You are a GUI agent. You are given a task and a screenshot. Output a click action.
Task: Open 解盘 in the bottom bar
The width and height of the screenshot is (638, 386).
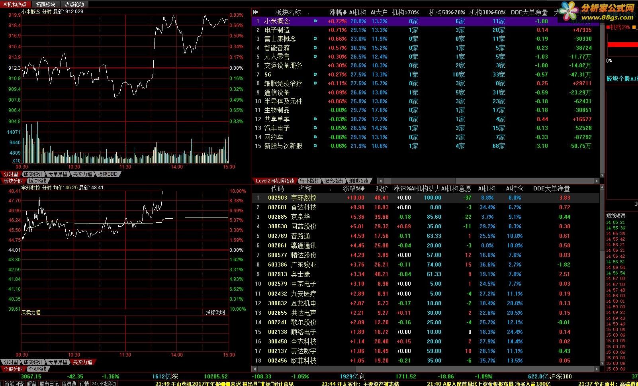coord(32,383)
